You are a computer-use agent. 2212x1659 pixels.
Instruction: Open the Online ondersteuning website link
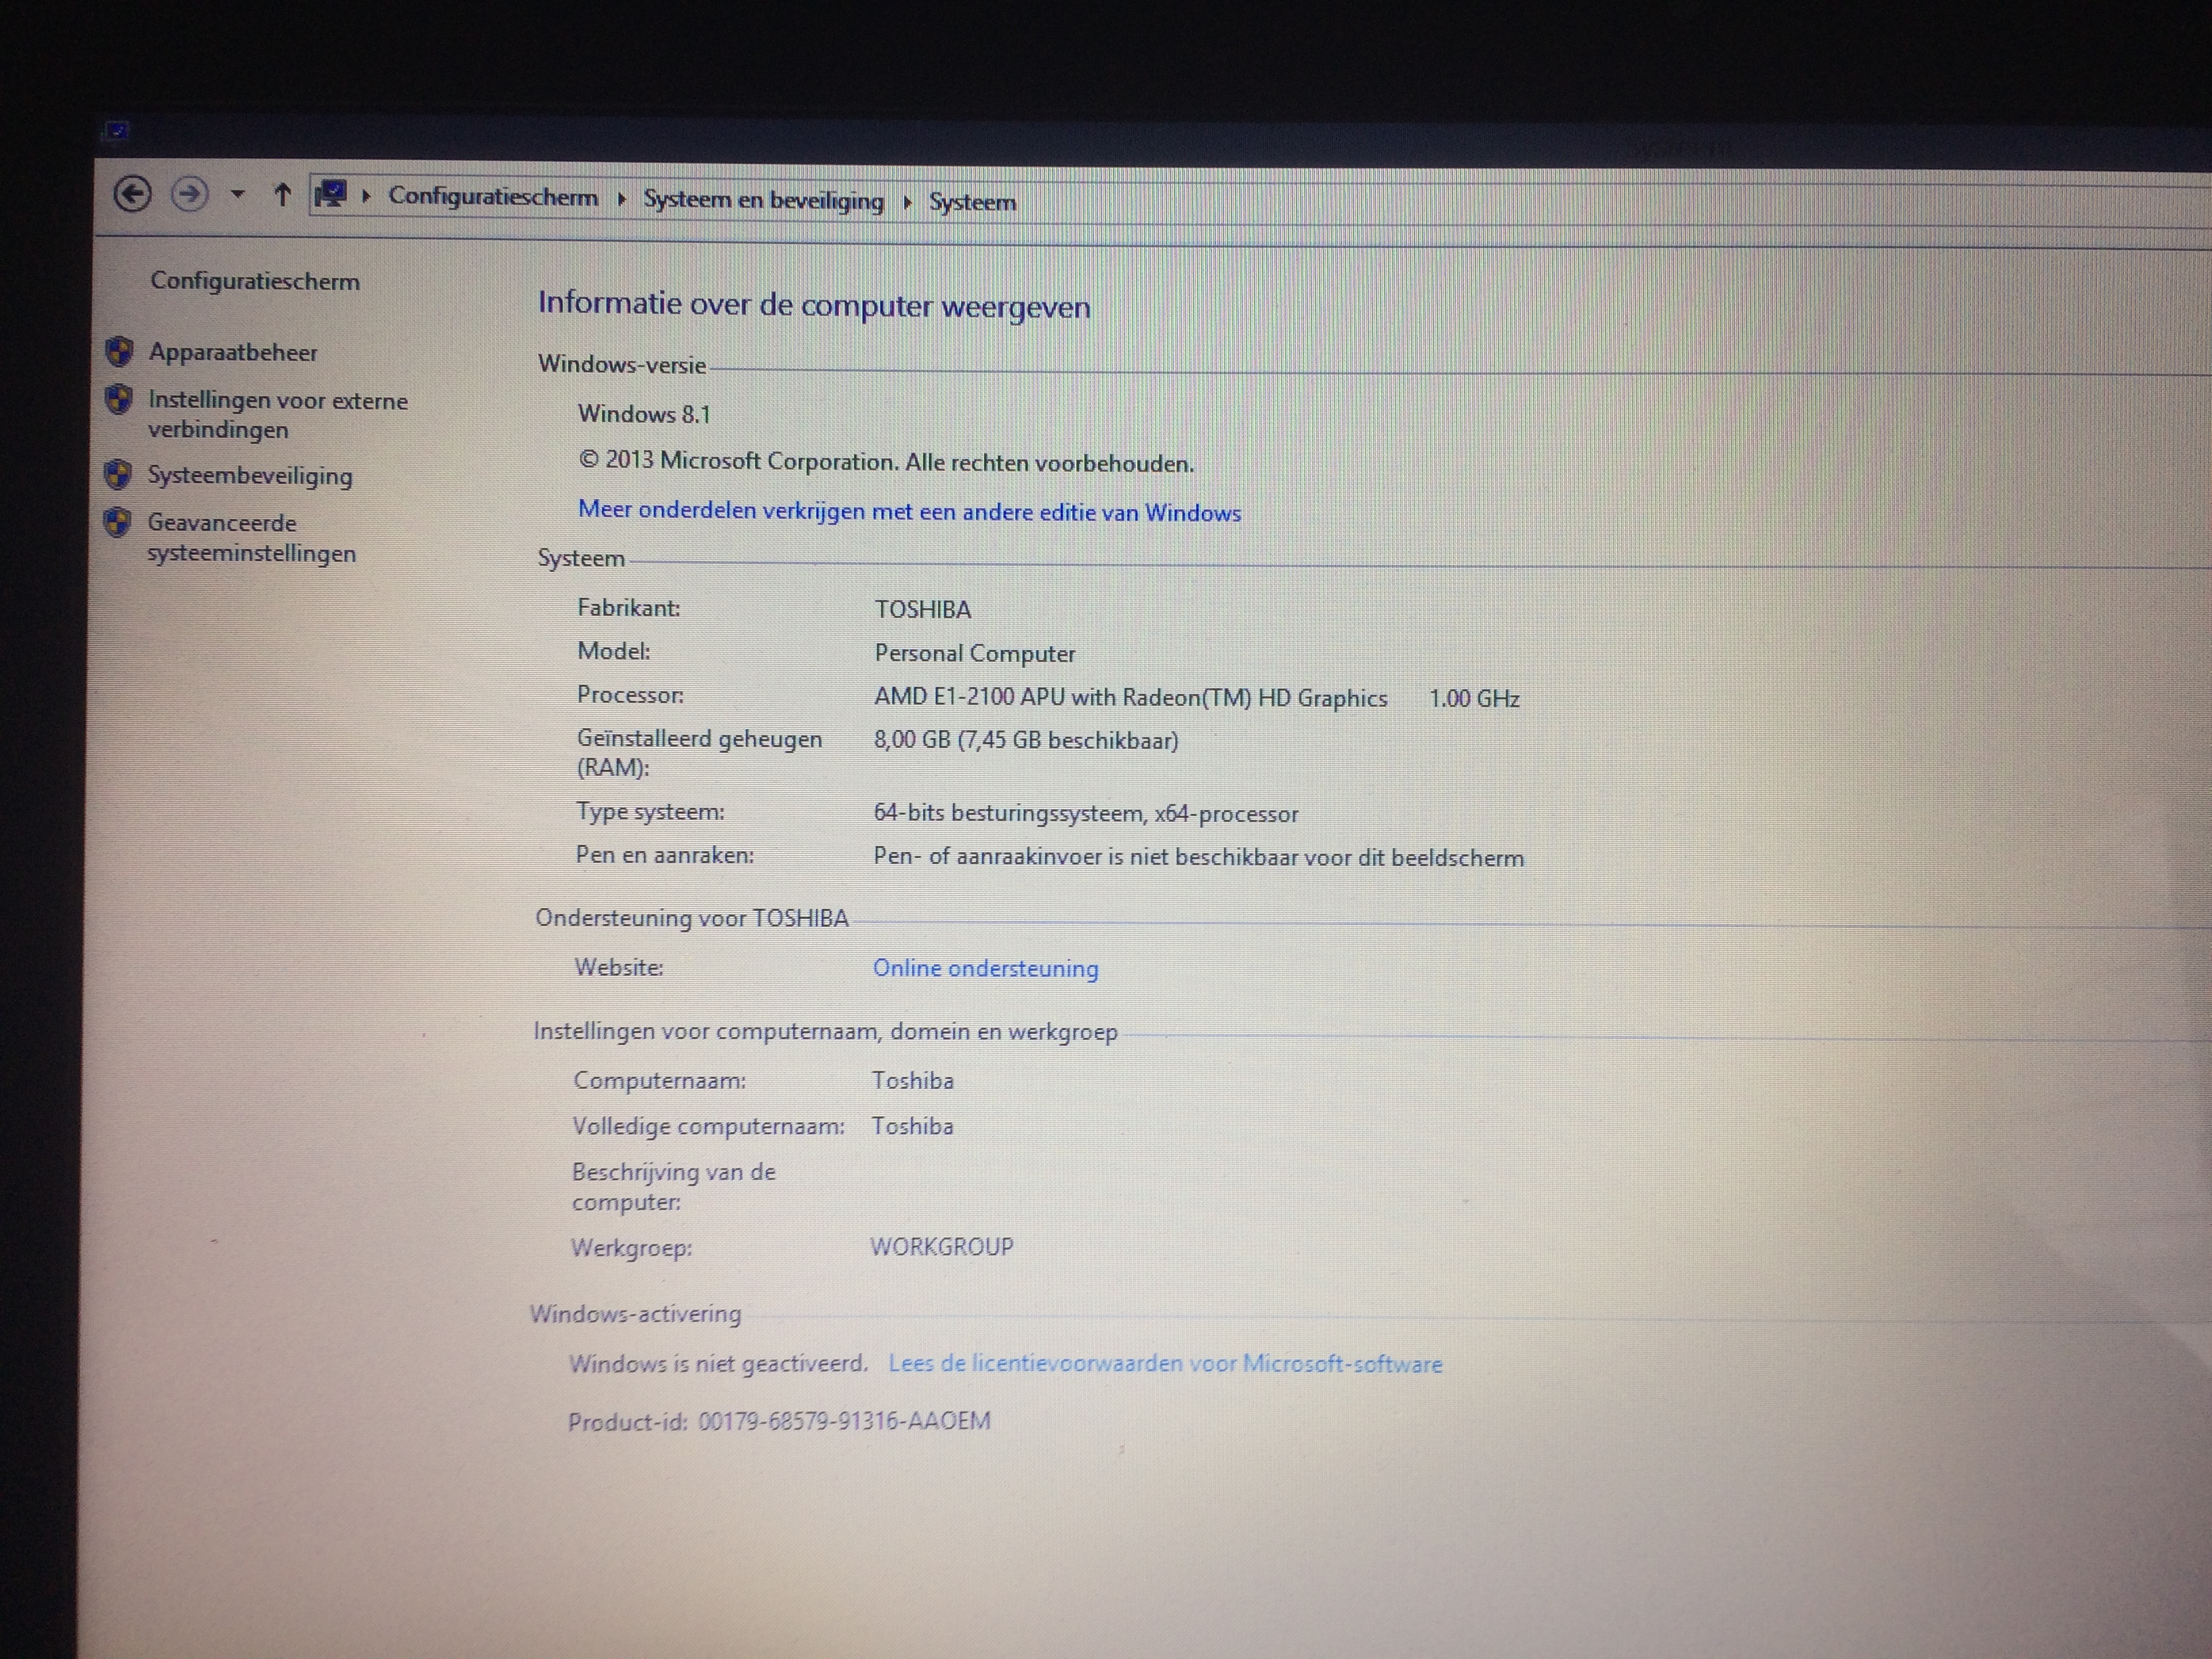click(x=985, y=968)
